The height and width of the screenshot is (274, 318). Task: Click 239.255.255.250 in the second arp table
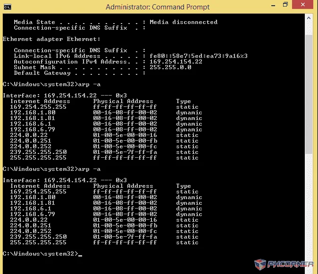point(38,237)
